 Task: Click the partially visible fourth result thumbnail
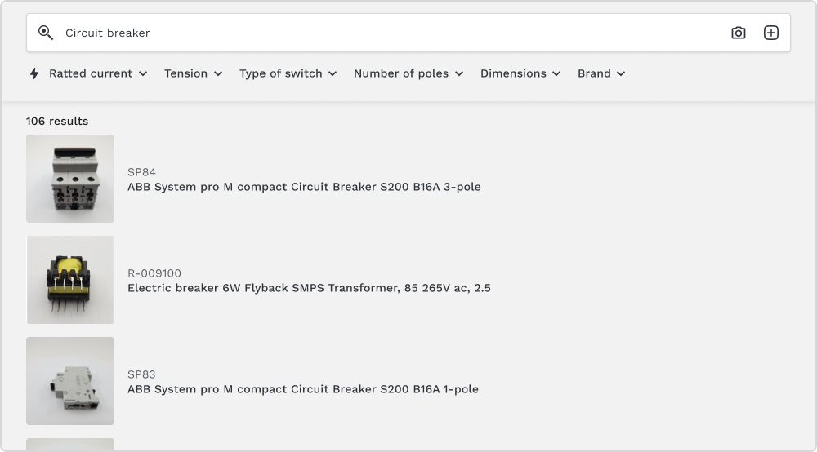(x=70, y=444)
